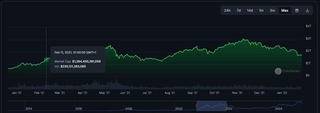
Task: Click the Jul '21 axis label
Action: pos(147,93)
